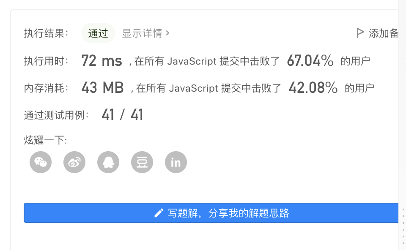Share result via the WeChat icon
The image size is (406, 250).
[40, 162]
